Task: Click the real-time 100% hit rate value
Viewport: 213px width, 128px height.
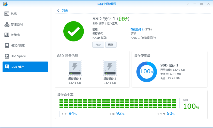Action: coord(191,106)
